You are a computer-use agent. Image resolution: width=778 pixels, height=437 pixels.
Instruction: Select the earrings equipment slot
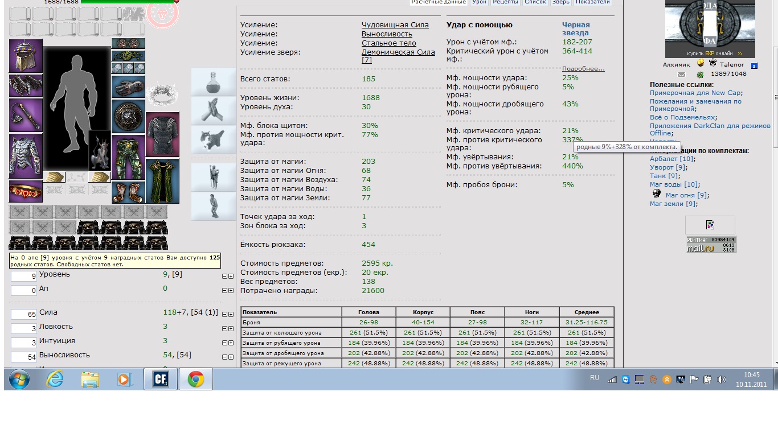point(128,44)
